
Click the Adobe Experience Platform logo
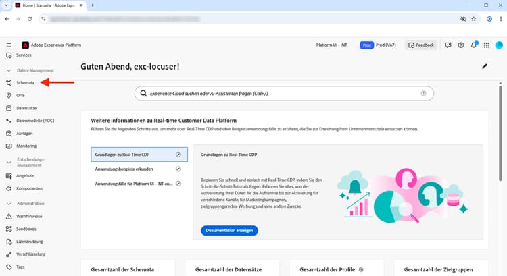[x=25, y=45]
